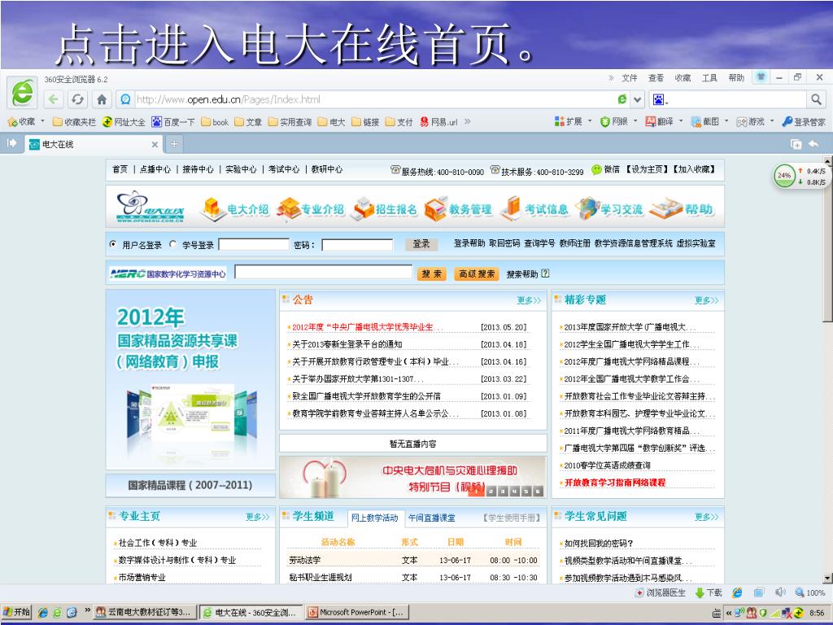Click the 登录 login button
The image size is (833, 625).
[421, 244]
